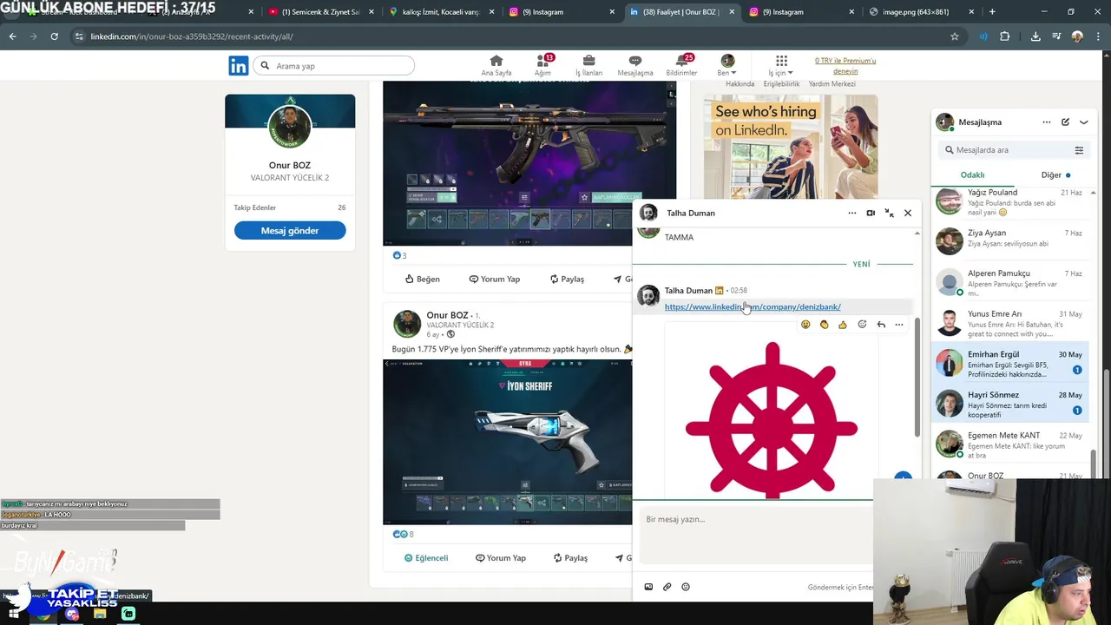React with clapping hands to message
Viewport: 1111px width, 625px height.
[x=824, y=325]
